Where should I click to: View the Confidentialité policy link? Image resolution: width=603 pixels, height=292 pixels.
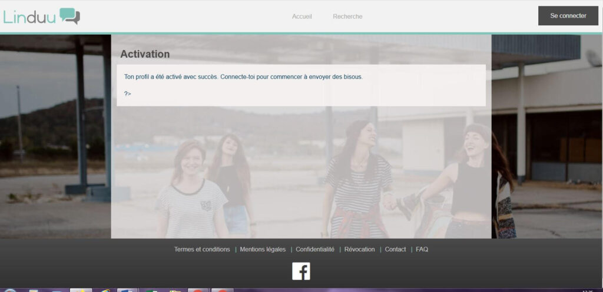(314, 249)
